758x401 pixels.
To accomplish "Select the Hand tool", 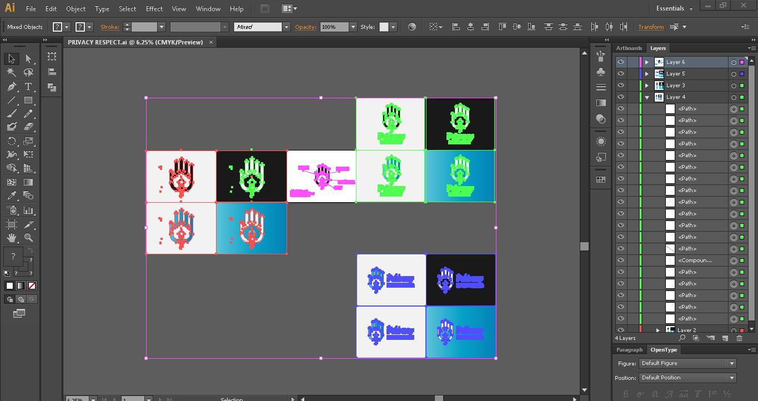I will [12, 238].
